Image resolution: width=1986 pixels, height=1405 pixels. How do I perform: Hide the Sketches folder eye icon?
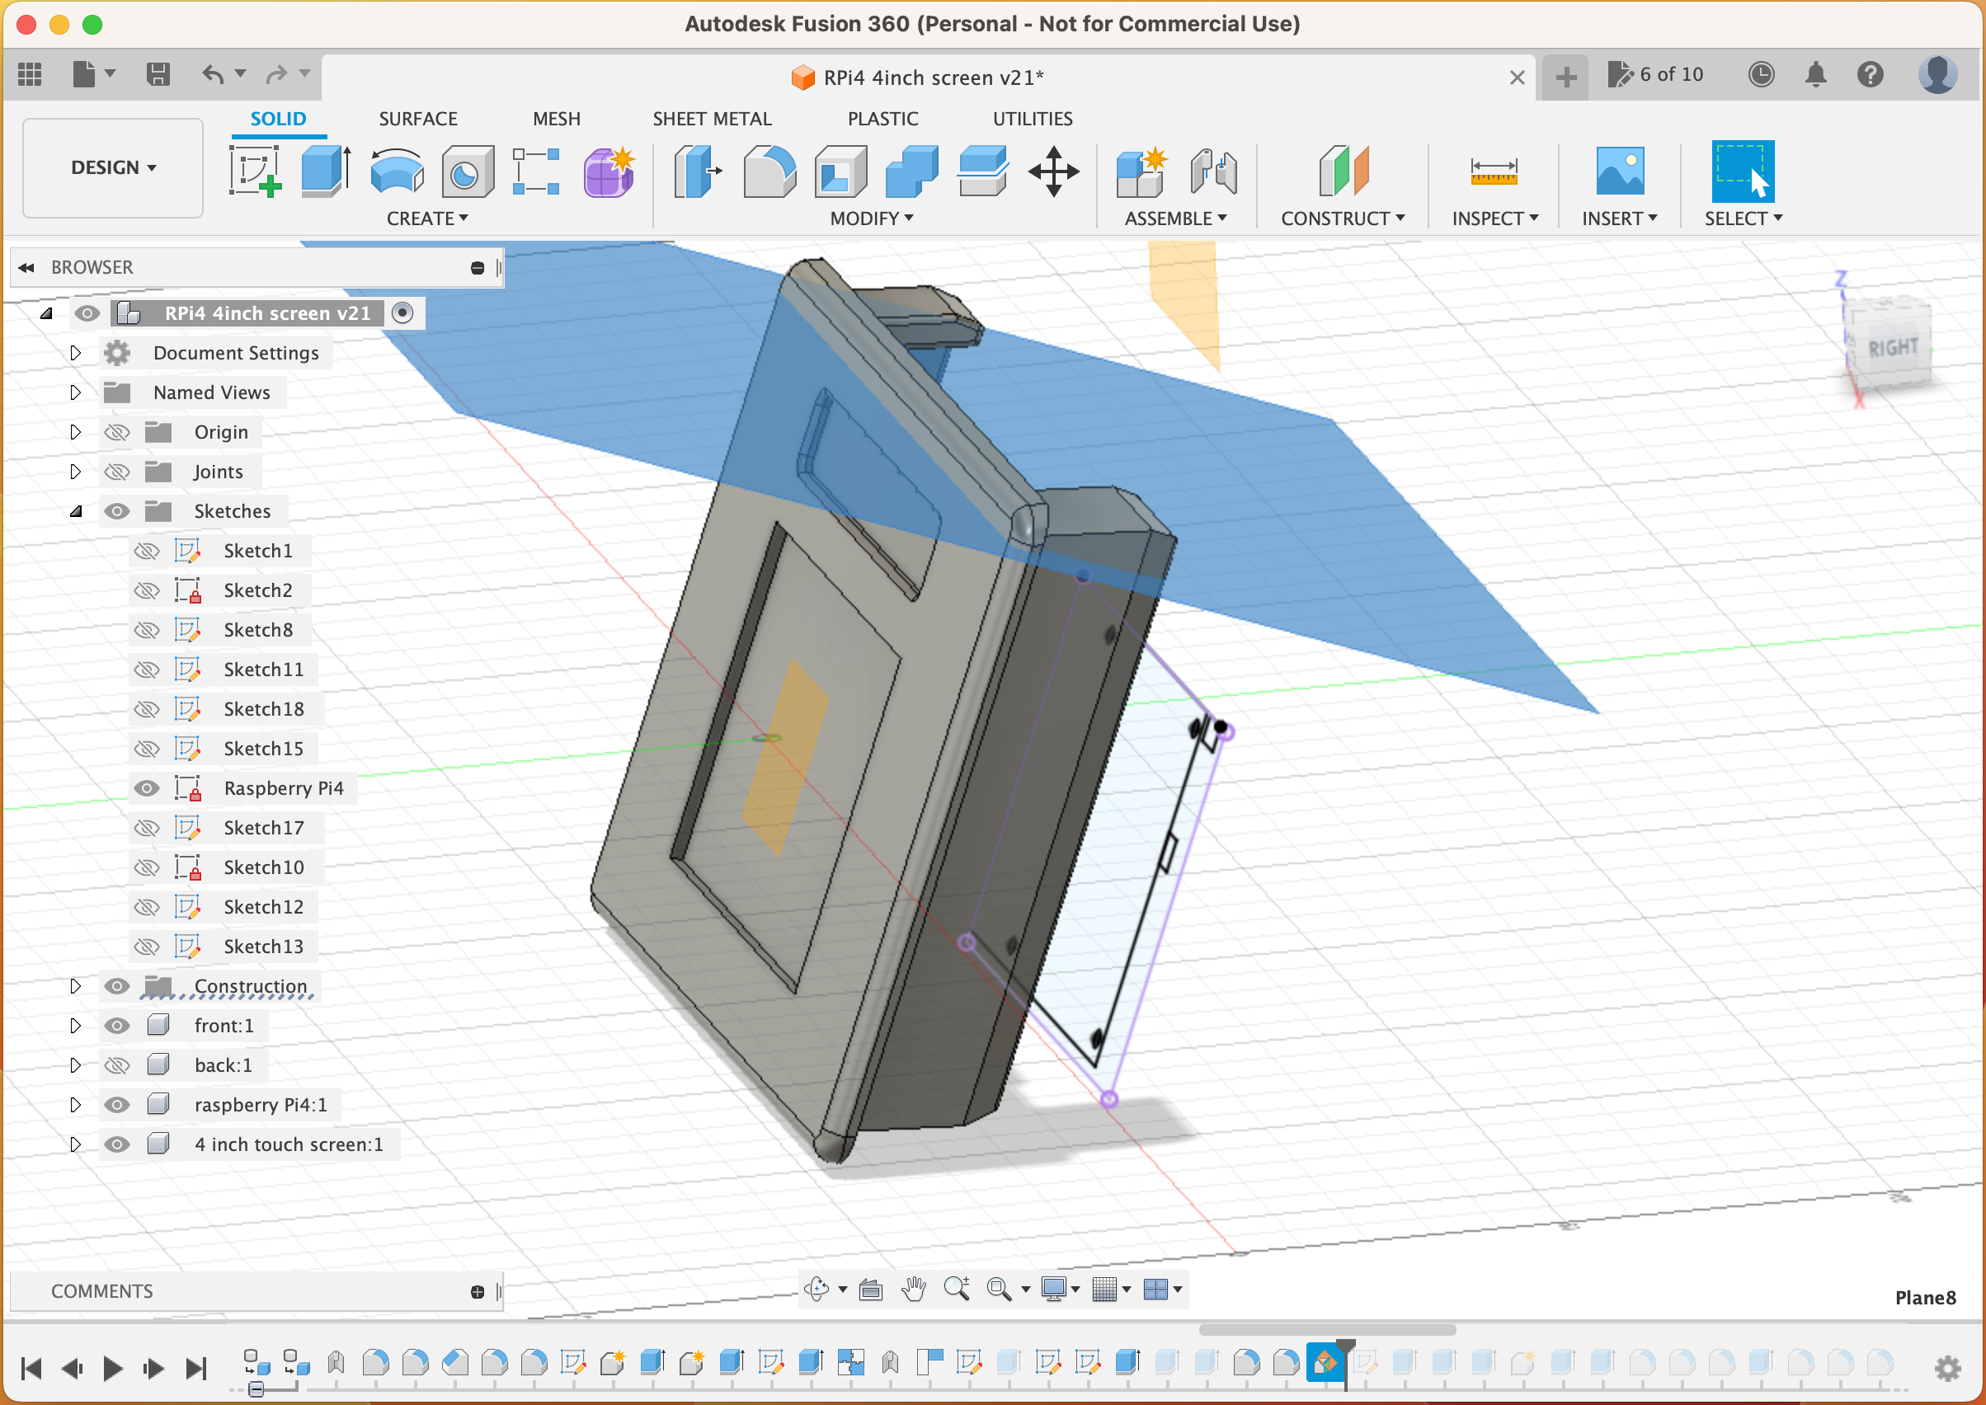[x=117, y=511]
